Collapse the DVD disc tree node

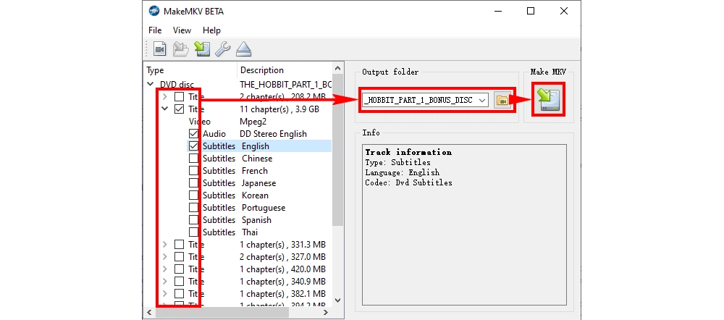[151, 85]
